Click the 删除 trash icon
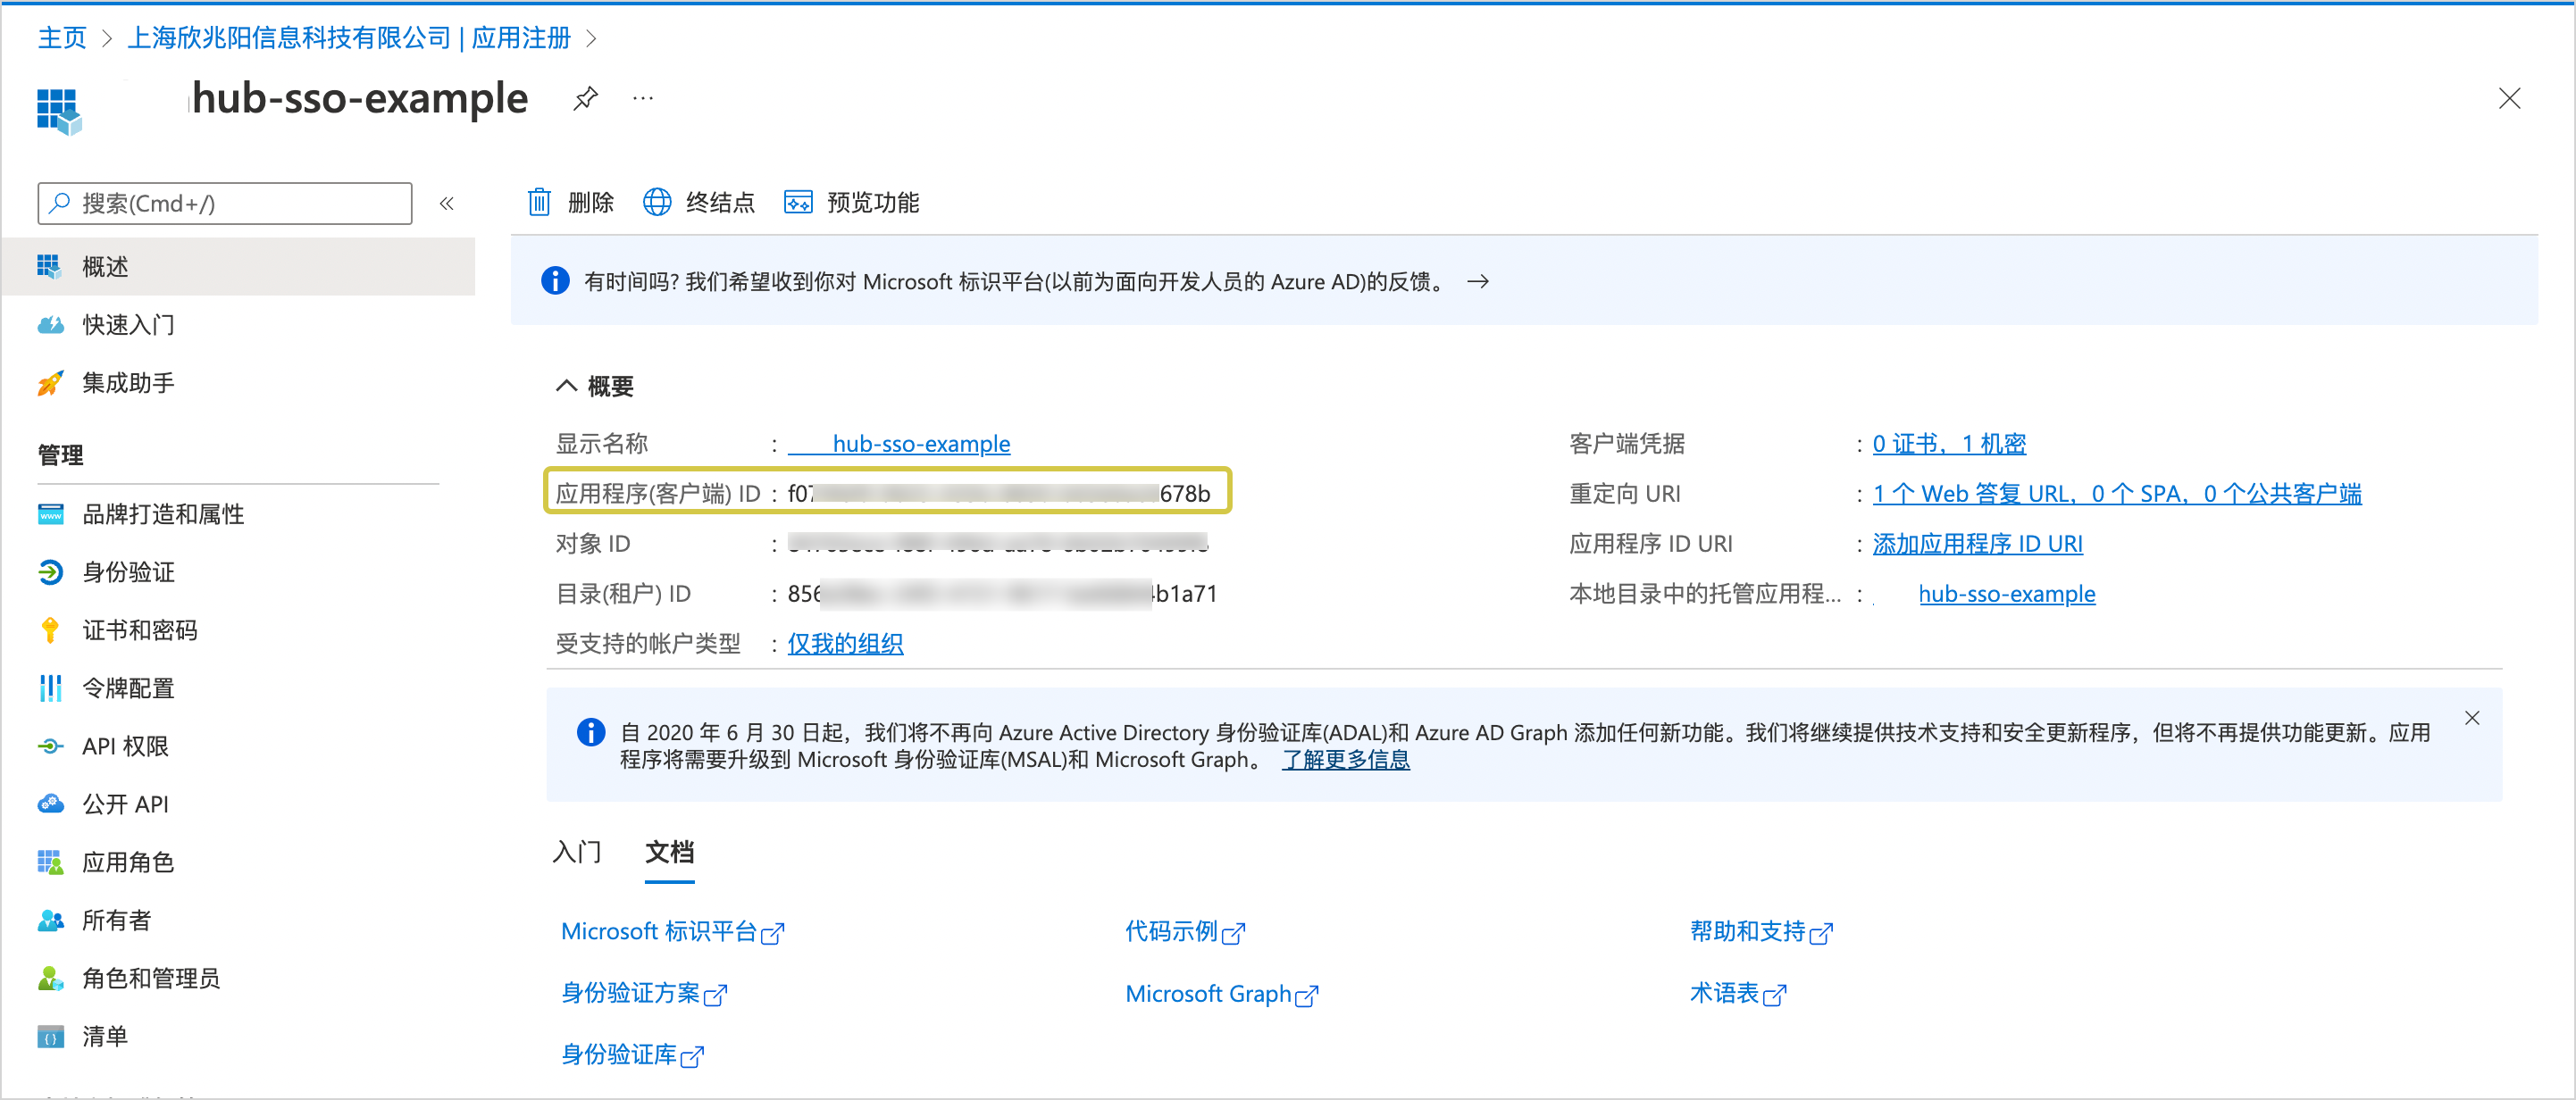 click(539, 202)
